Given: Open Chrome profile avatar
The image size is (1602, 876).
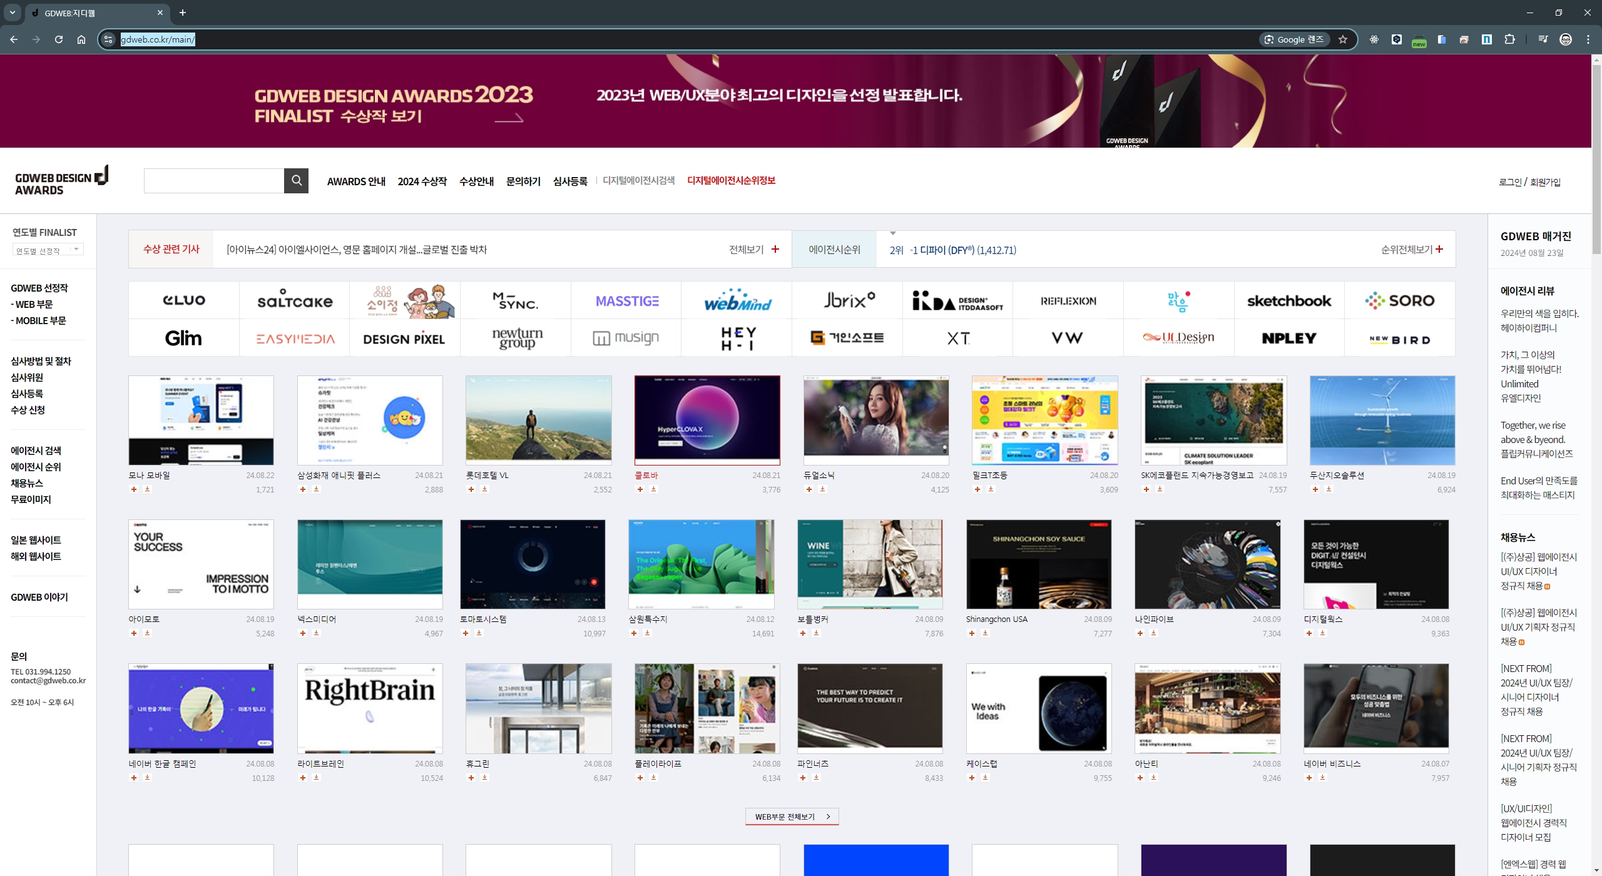Looking at the screenshot, I should (1566, 39).
